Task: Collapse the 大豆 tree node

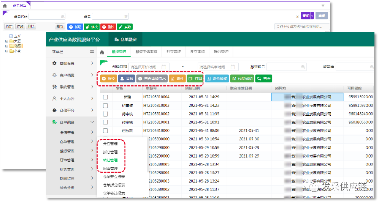Action: [x=6, y=41]
